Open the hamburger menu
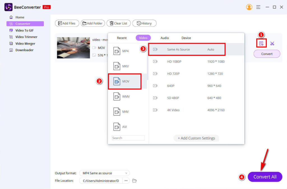 coord(258,7)
